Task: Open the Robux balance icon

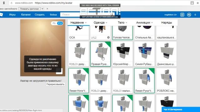Action: [x=189, y=15]
